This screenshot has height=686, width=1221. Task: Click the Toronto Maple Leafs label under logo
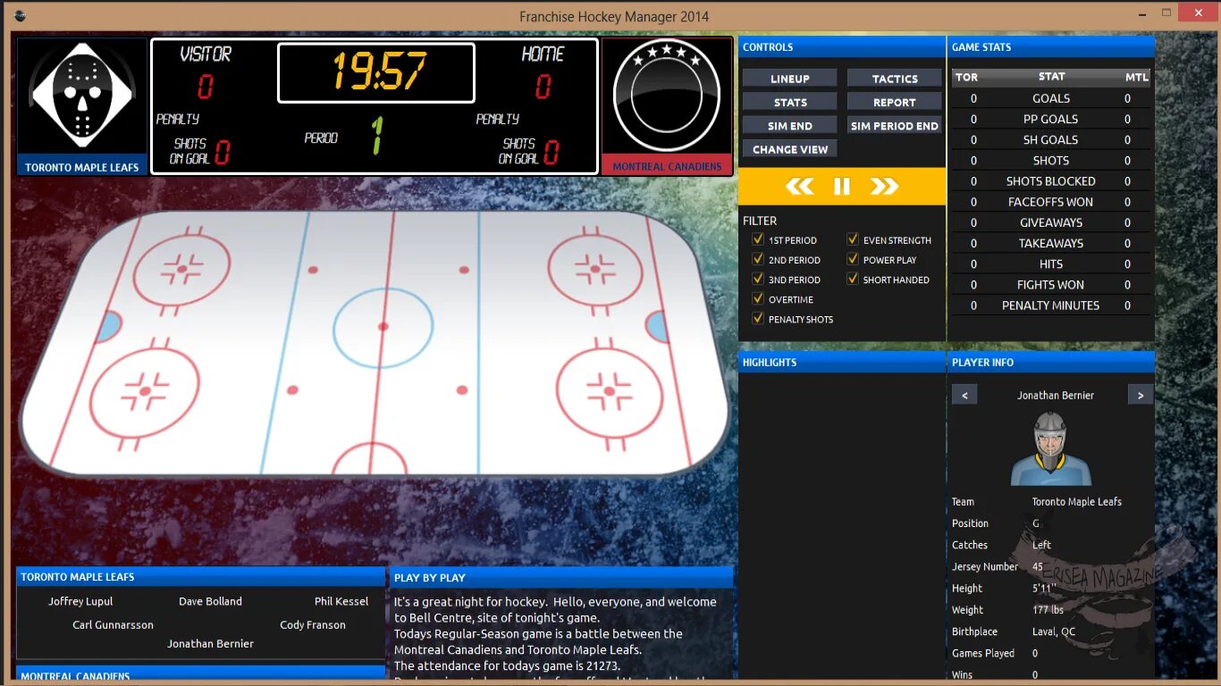tap(82, 167)
